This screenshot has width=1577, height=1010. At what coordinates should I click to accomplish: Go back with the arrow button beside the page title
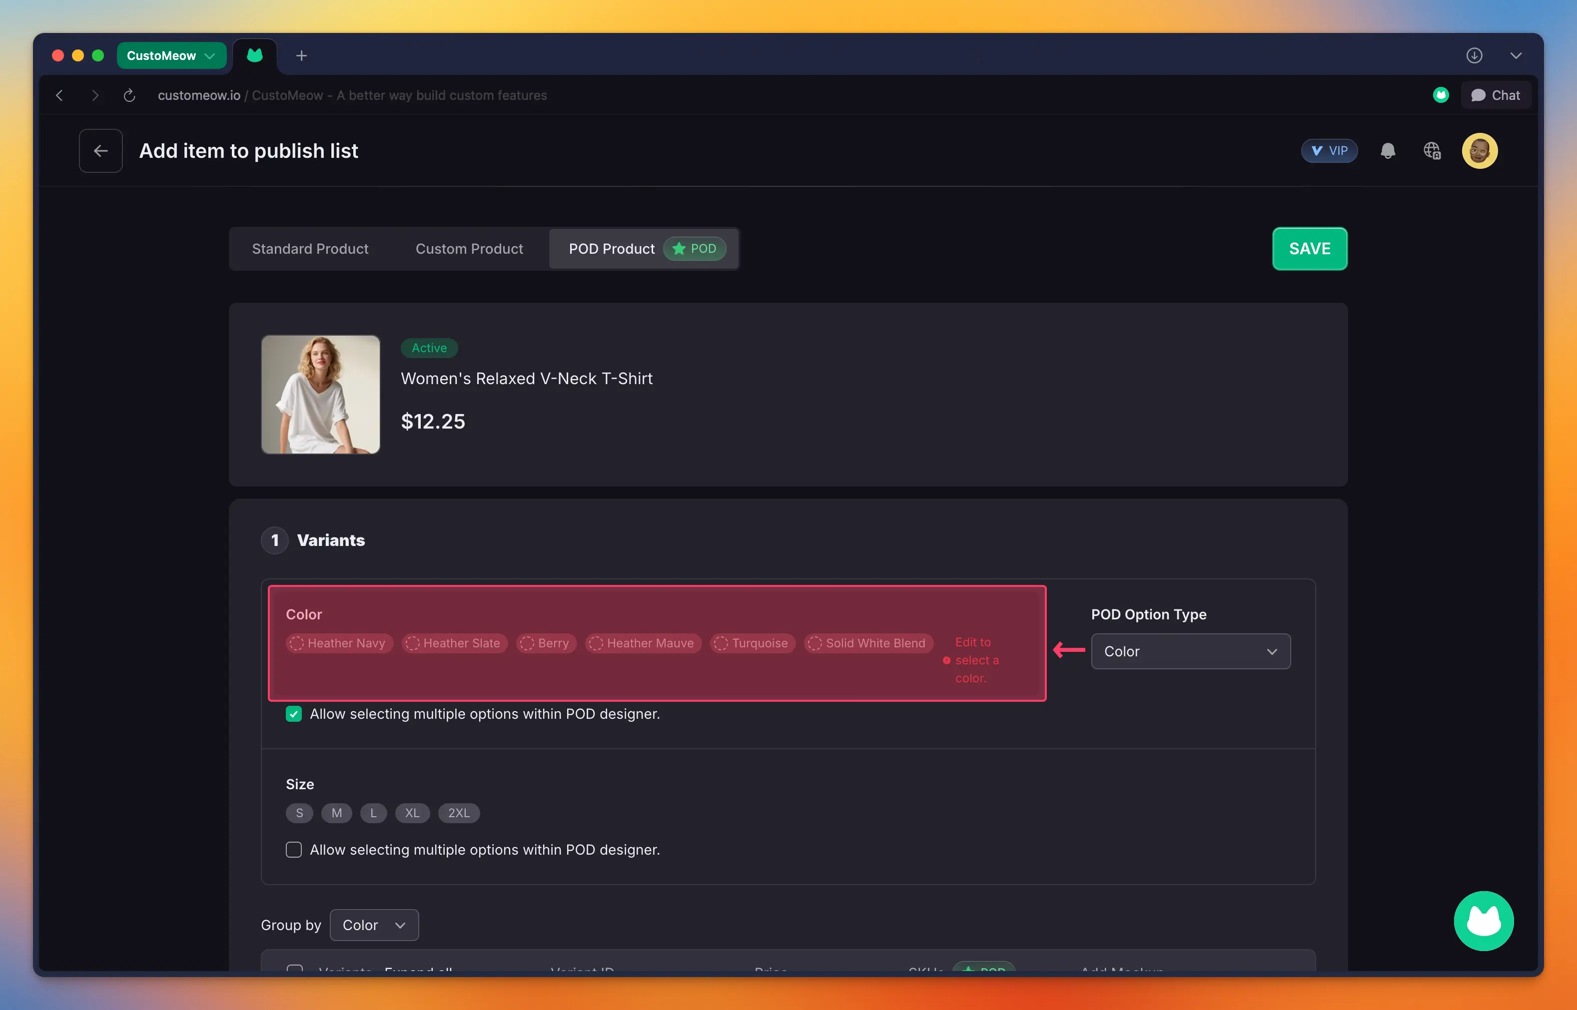coord(100,151)
